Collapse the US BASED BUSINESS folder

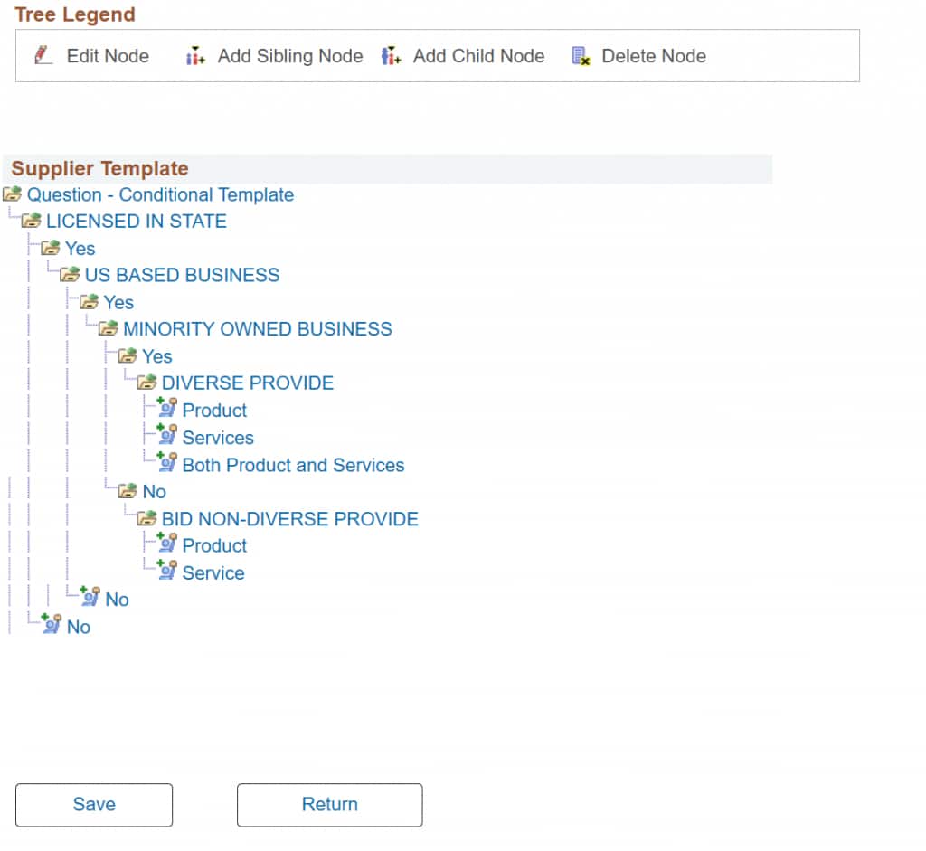click(70, 275)
